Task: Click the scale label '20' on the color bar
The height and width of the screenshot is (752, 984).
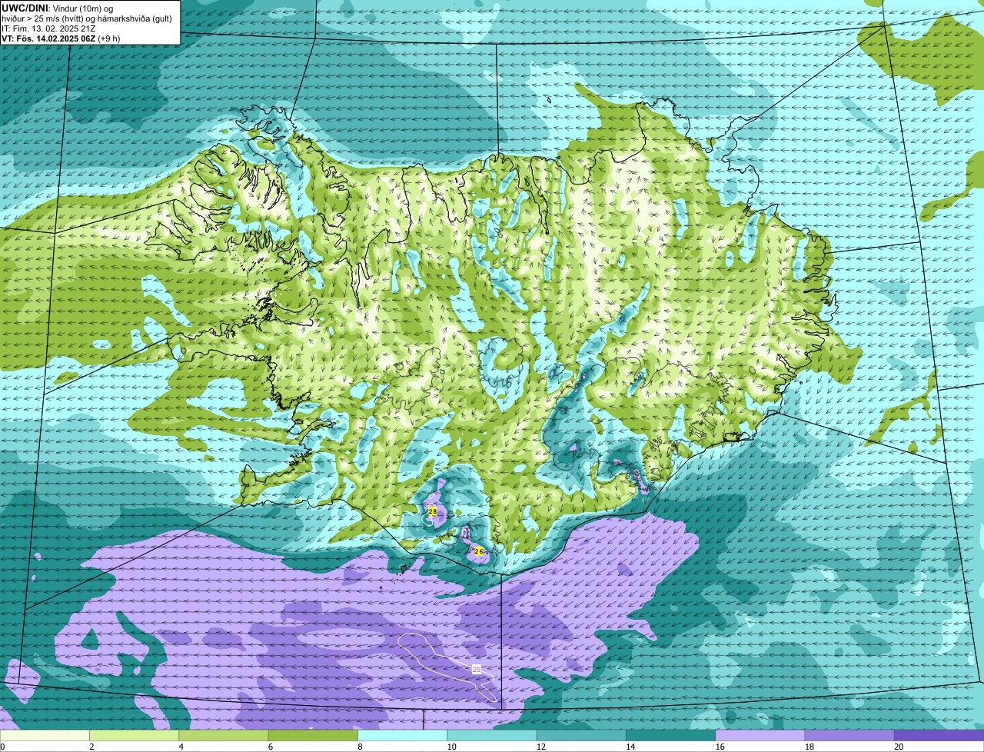Action: point(899,747)
